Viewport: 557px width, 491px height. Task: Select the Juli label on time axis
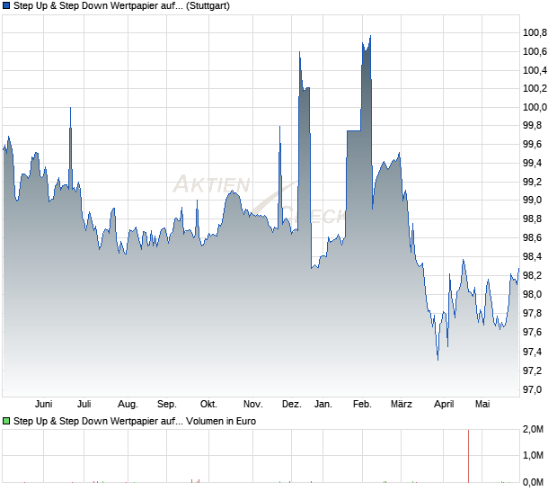(84, 405)
